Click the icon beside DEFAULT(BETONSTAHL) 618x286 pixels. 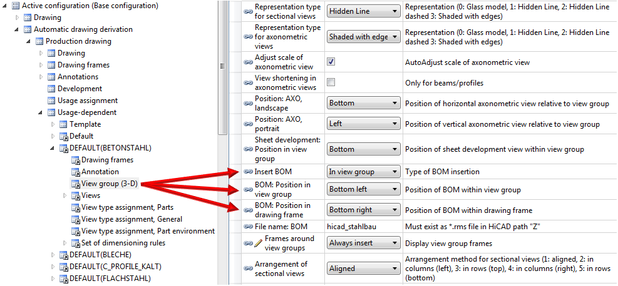63,148
